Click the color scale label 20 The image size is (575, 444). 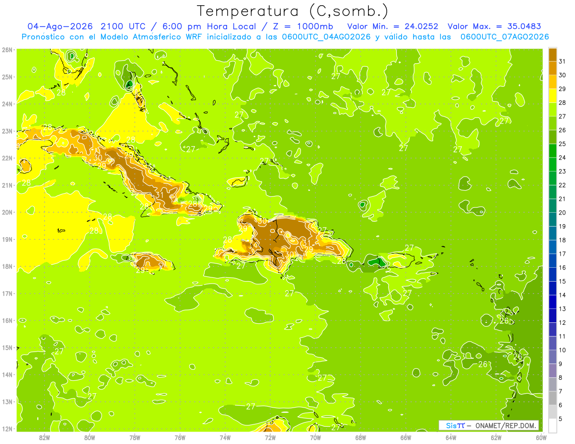(x=563, y=213)
